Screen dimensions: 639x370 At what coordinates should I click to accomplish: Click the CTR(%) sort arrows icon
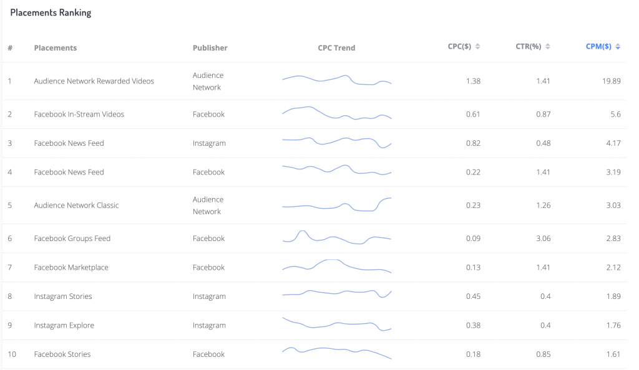[548, 46]
